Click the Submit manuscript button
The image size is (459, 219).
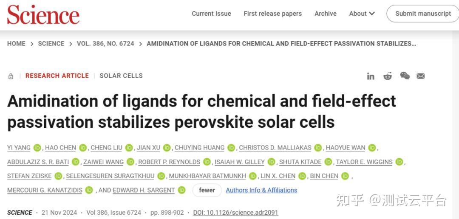[x=422, y=14]
